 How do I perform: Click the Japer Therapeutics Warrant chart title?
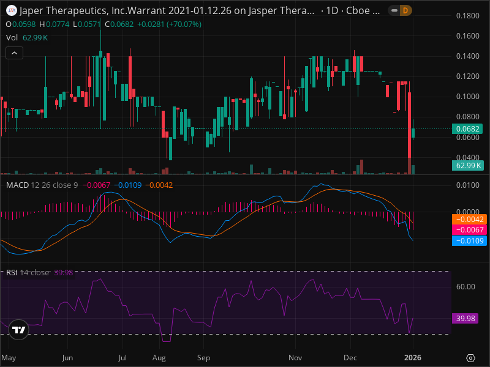pos(167,10)
